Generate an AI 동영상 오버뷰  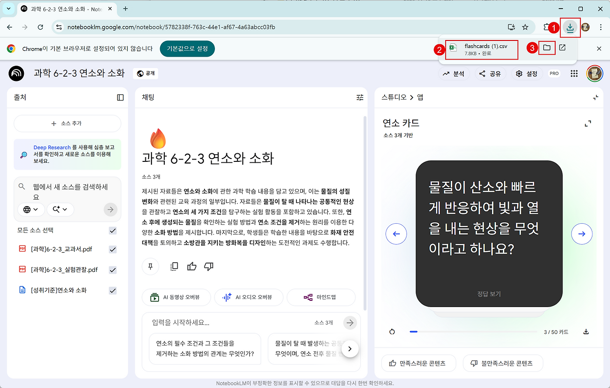pyautogui.click(x=176, y=297)
